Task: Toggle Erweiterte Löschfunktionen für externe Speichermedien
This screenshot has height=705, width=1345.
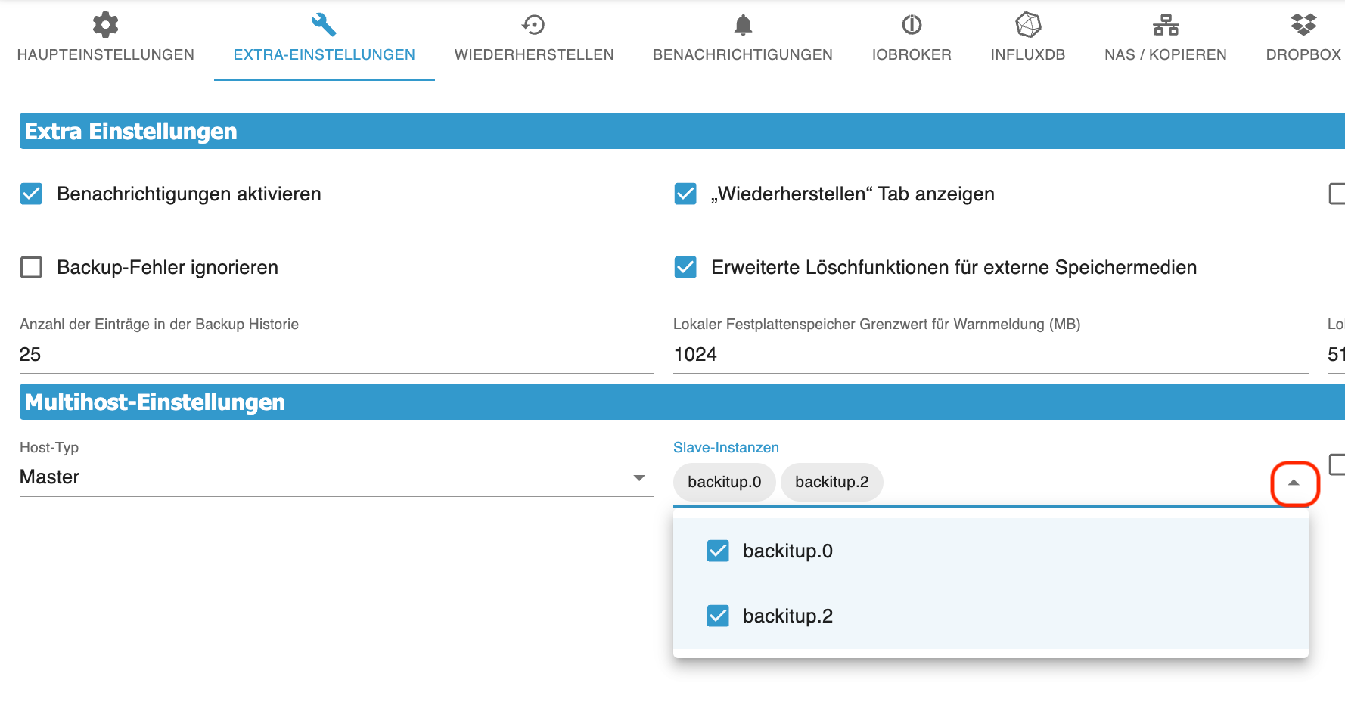Action: click(685, 267)
